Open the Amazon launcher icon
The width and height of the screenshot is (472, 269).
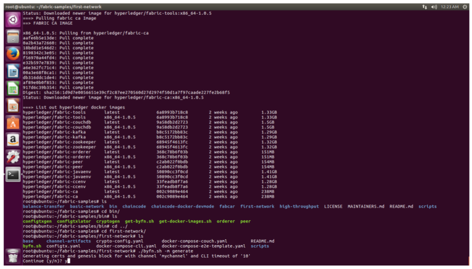pyautogui.click(x=13, y=140)
